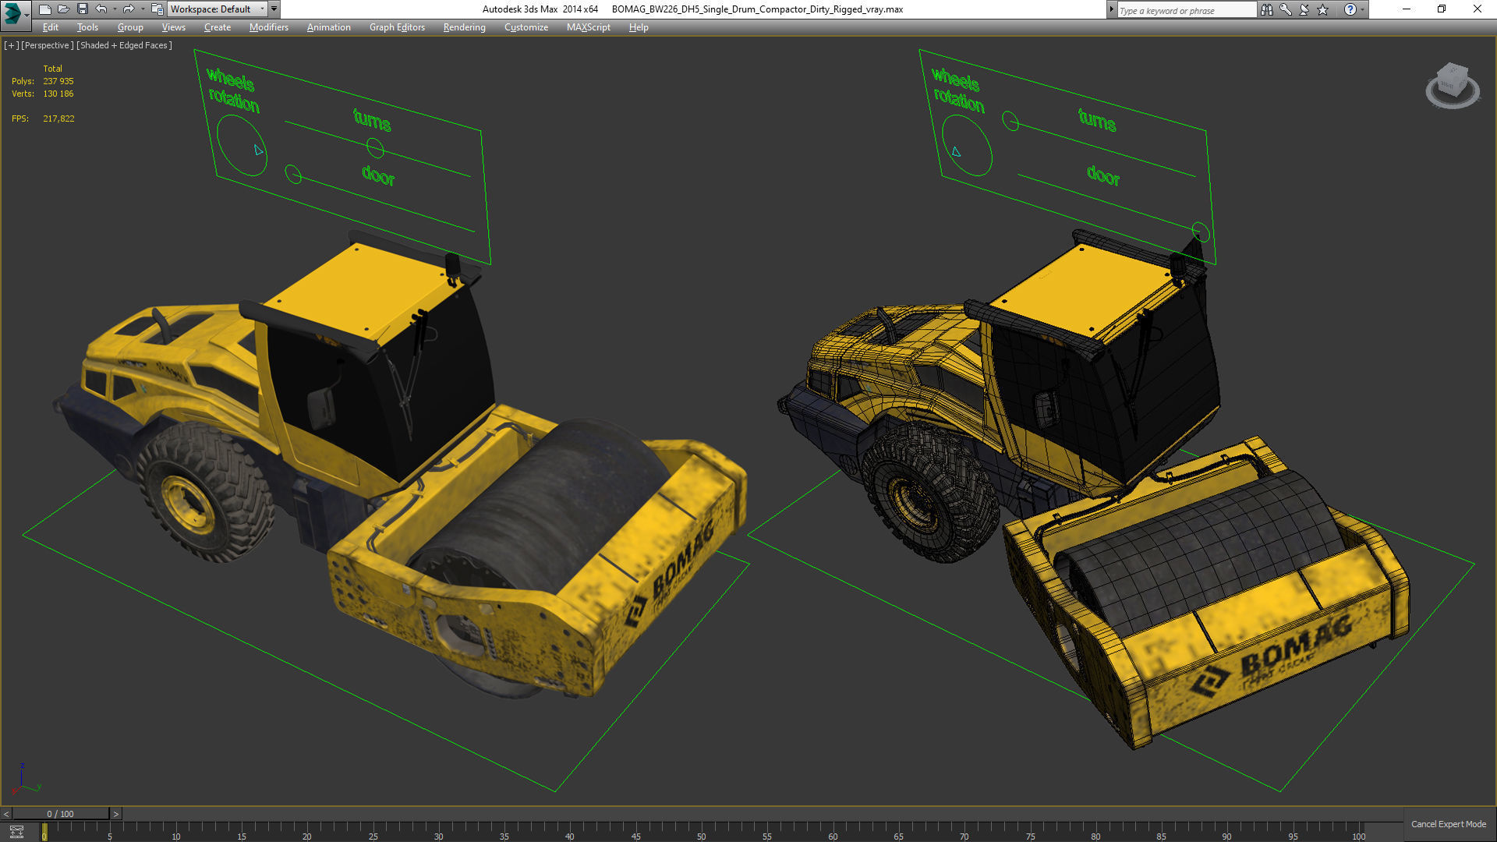Click the FPS value 217,822

pos(58,119)
